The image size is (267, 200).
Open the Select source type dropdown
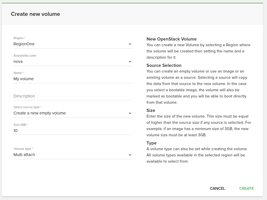point(73,113)
